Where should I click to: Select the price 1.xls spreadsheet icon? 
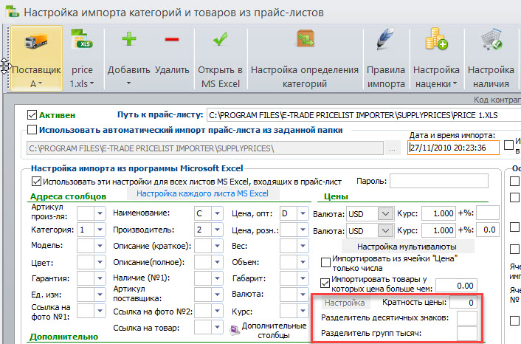click(x=82, y=39)
